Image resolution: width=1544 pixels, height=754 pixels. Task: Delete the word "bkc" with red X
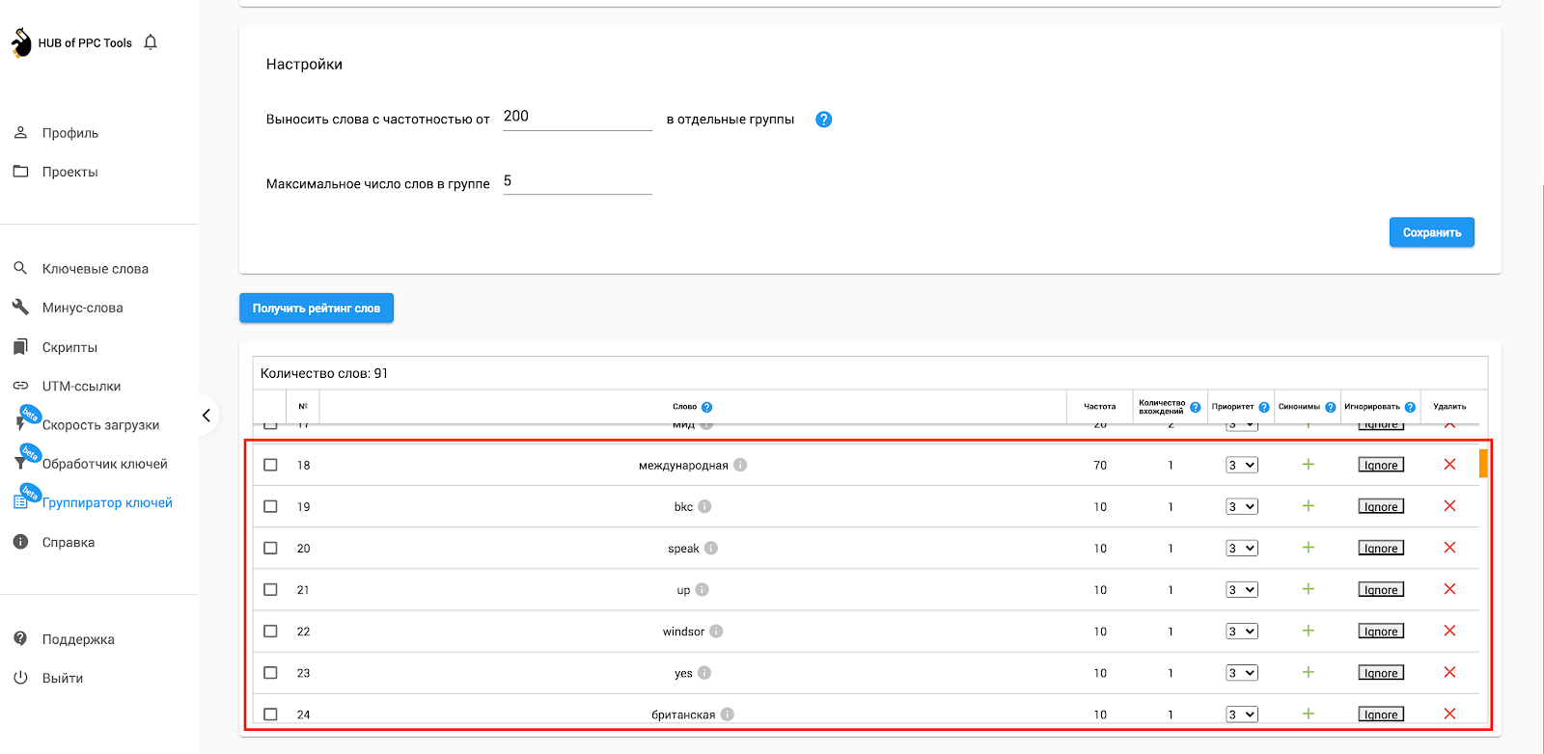[x=1449, y=505]
